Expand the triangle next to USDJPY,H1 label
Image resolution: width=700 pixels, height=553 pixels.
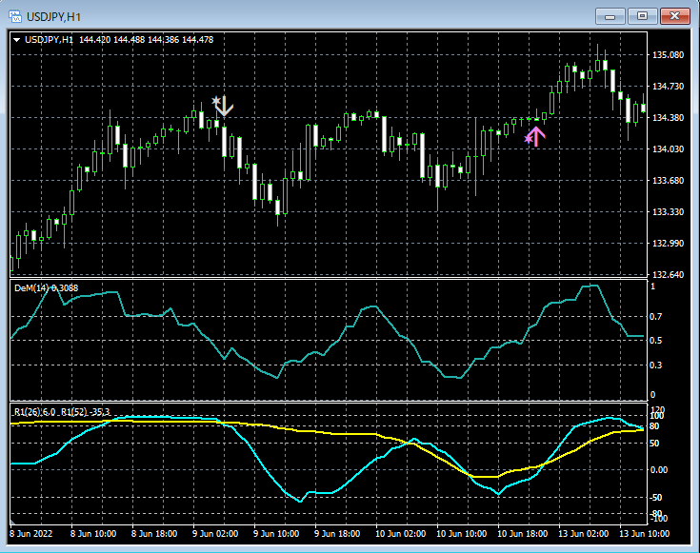click(x=17, y=39)
